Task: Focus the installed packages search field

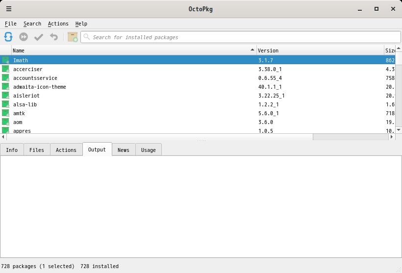Action: click(x=241, y=37)
